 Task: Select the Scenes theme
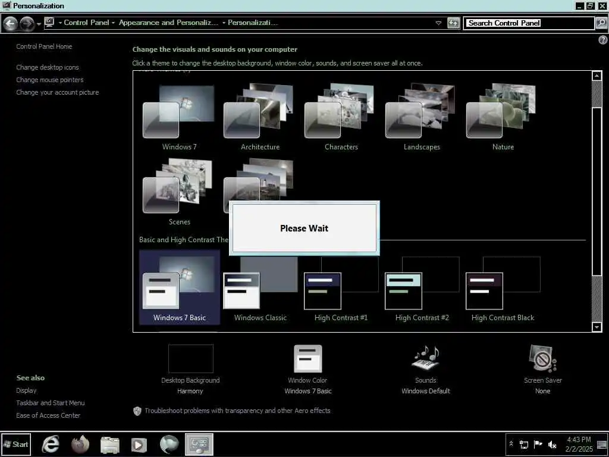(x=179, y=193)
